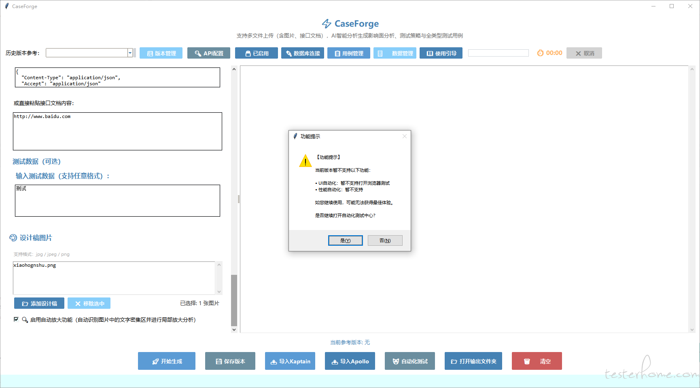Open 打开输出文件夹 folder button
This screenshot has width=700, height=388.
click(x=473, y=361)
